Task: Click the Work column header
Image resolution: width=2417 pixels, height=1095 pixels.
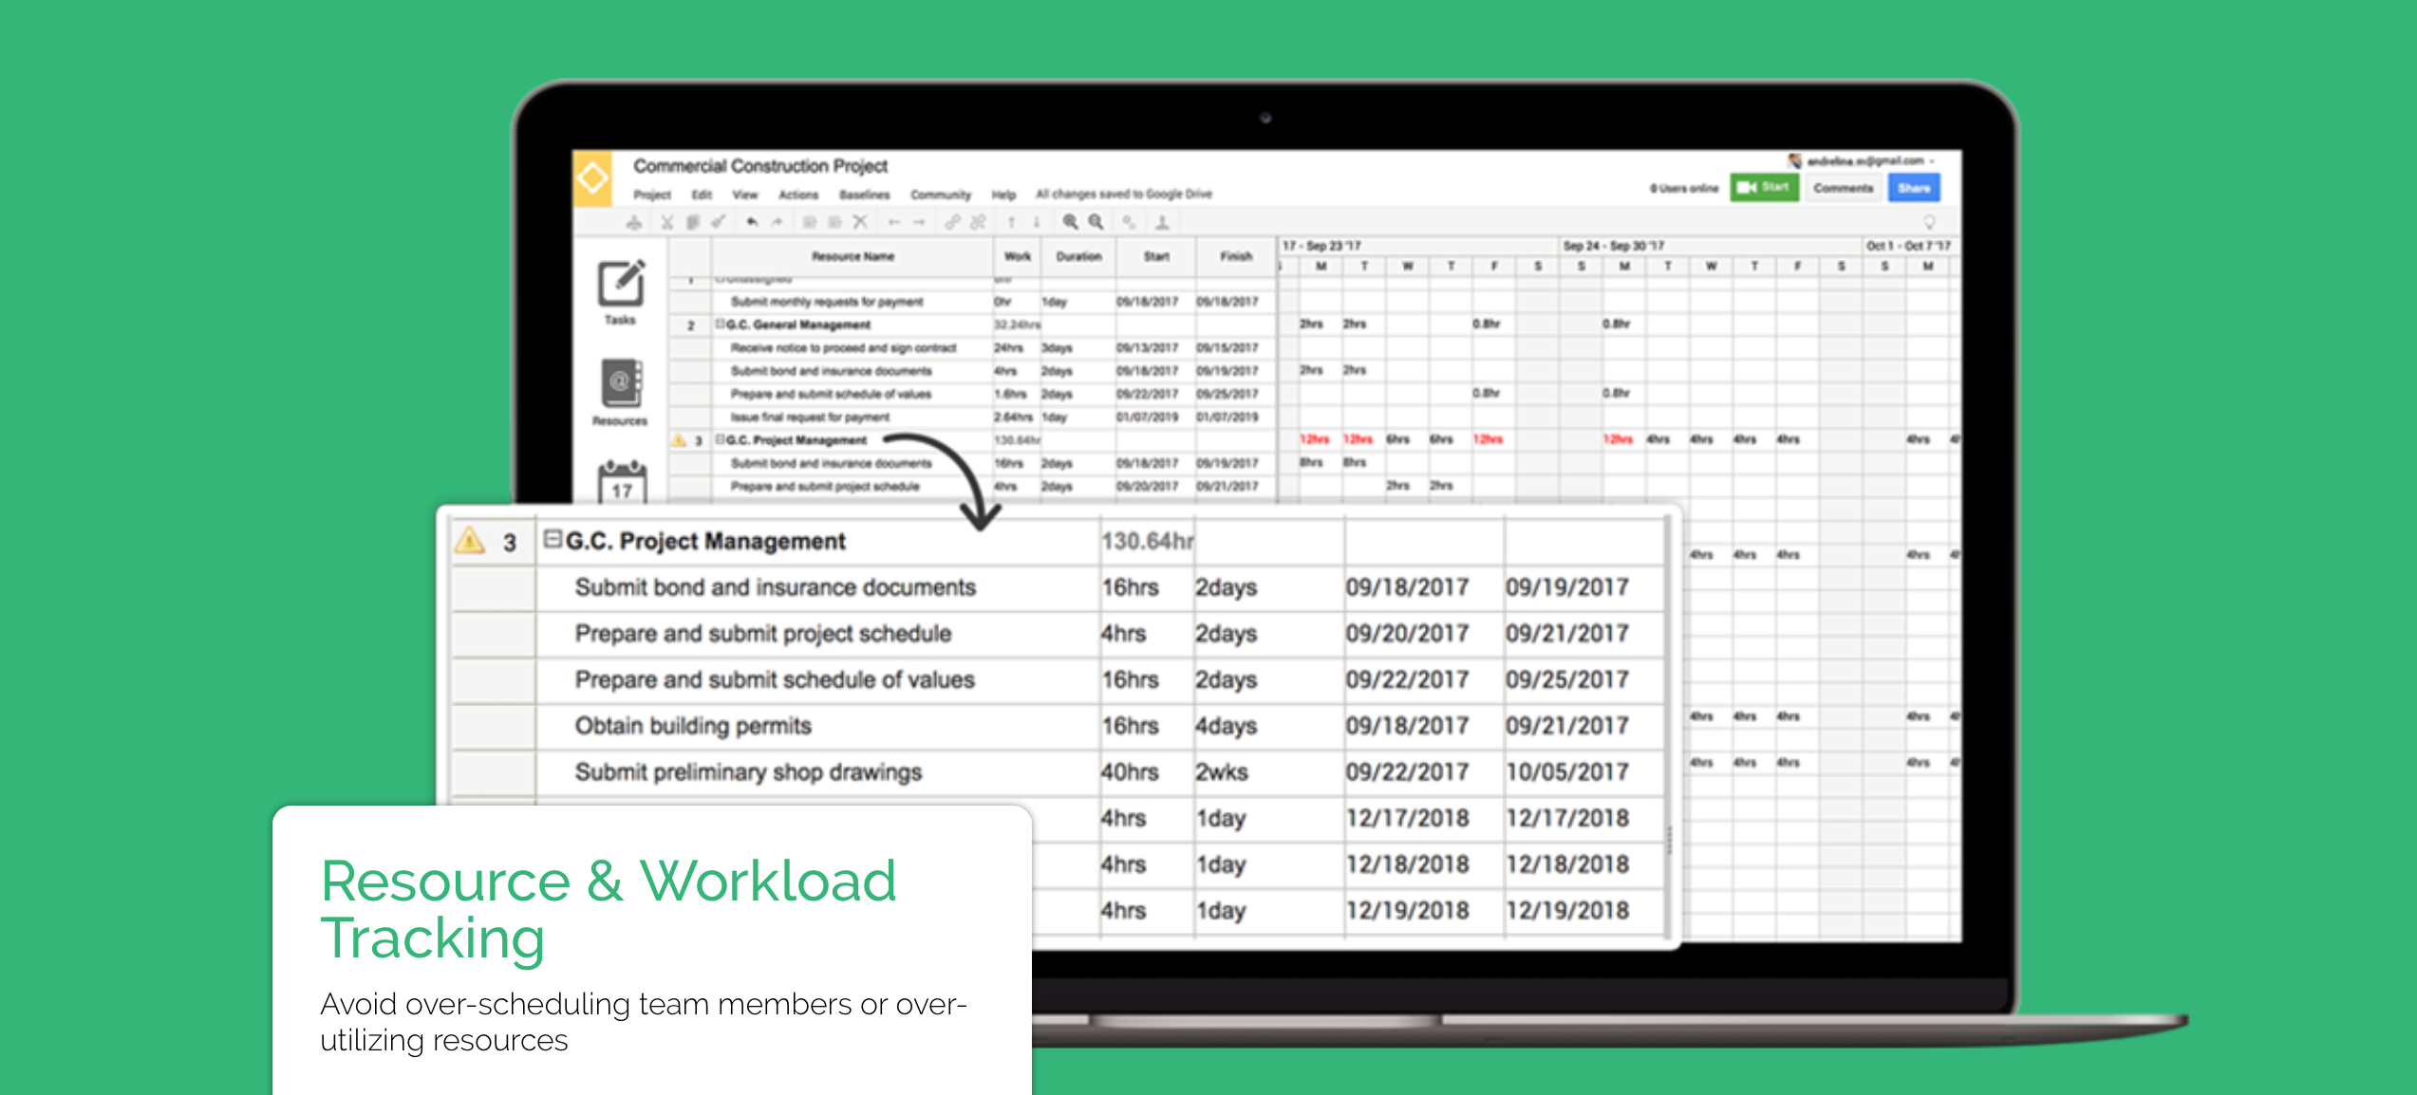Action: tap(1018, 256)
